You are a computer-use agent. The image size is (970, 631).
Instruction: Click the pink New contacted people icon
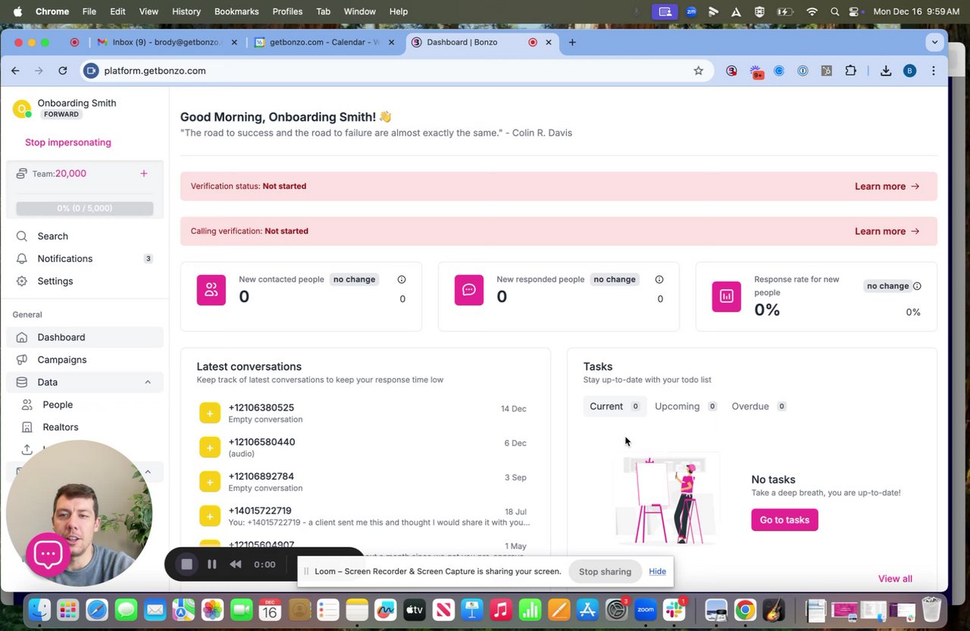211,290
